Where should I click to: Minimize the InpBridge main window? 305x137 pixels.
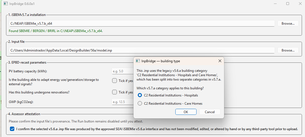click(x=275, y=4)
